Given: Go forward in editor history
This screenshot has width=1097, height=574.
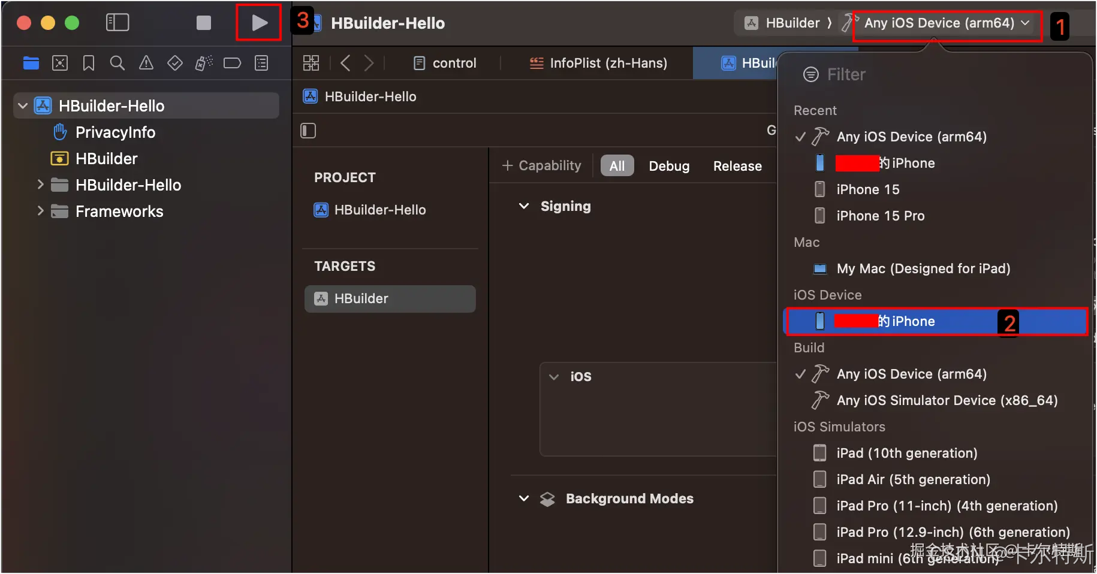Looking at the screenshot, I should click(369, 63).
